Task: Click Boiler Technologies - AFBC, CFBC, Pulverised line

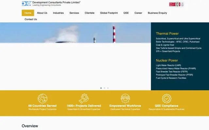Action: coord(178,42)
